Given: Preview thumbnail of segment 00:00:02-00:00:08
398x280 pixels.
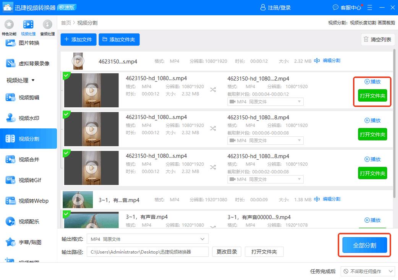Looking at the screenshot, I should pyautogui.click(x=91, y=168).
